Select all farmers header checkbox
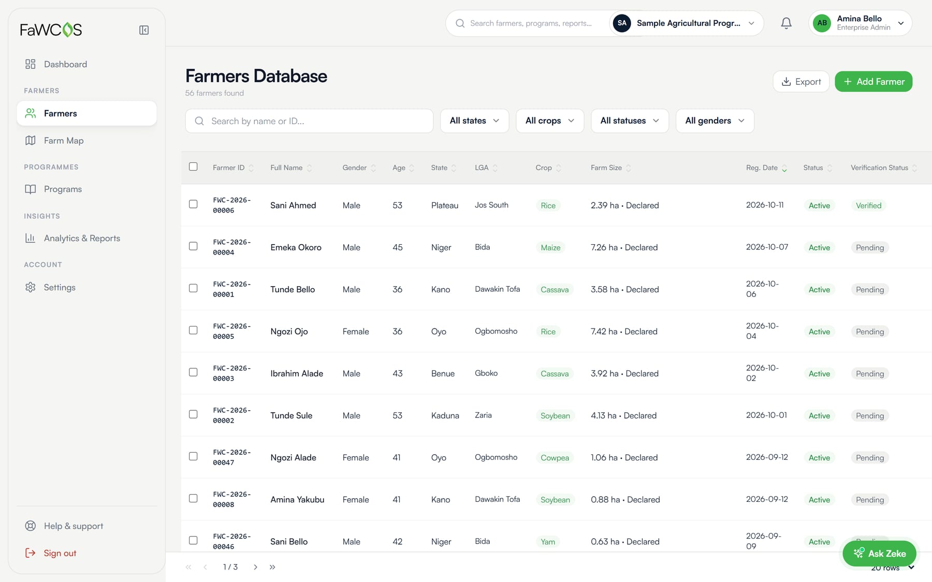Image resolution: width=932 pixels, height=582 pixels. pos(193,167)
